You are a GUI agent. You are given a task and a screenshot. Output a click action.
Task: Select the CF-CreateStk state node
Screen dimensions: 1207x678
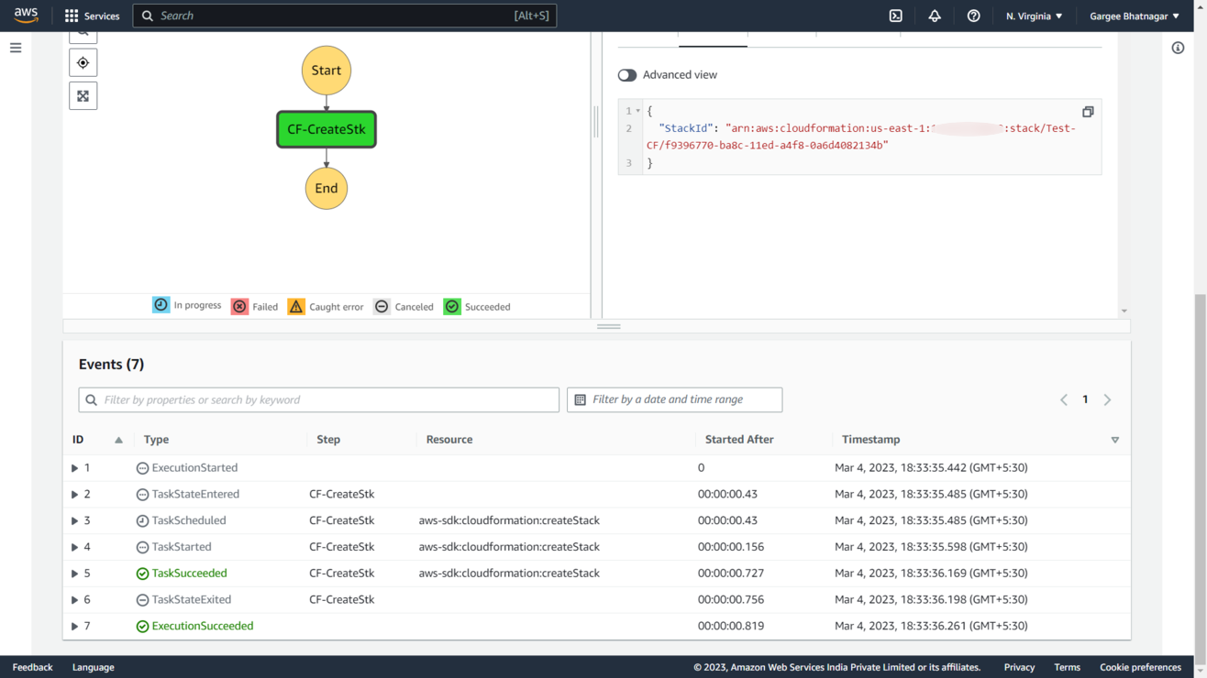click(327, 129)
